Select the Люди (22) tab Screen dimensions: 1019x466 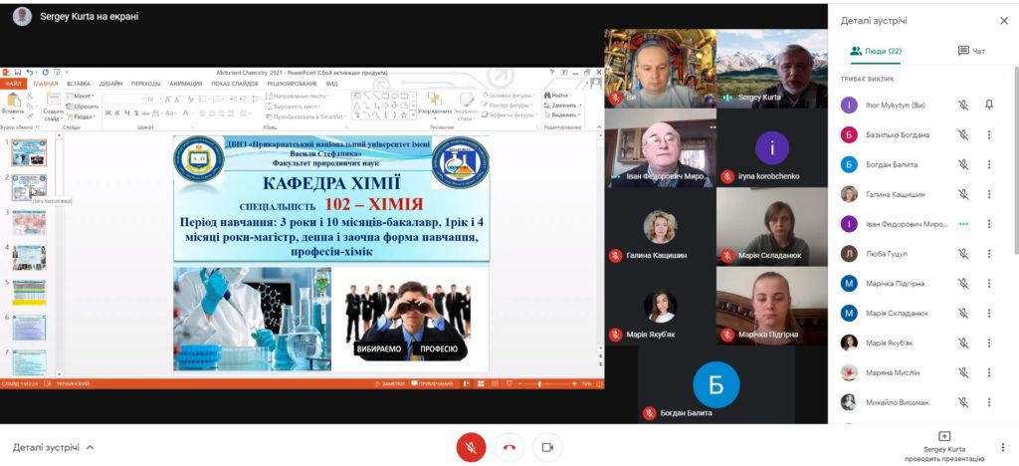(876, 51)
